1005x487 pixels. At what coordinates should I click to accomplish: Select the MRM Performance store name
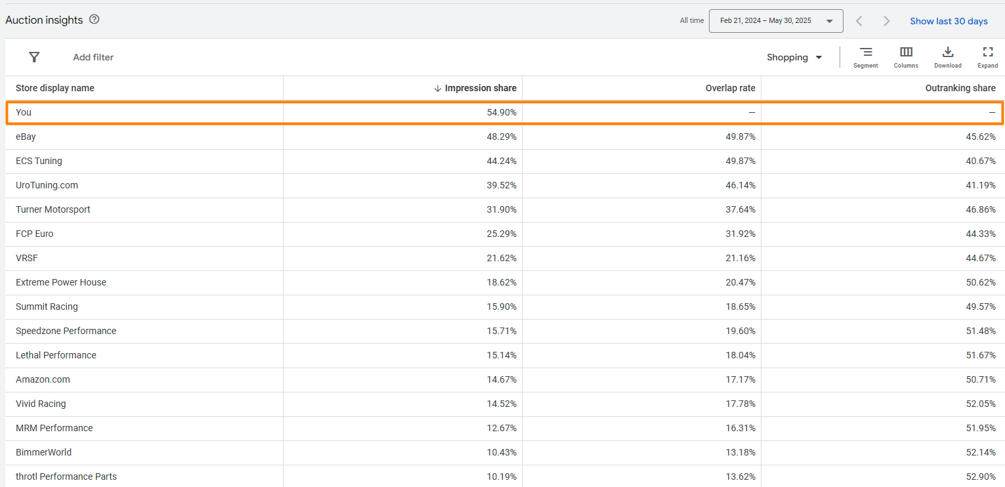[54, 428]
